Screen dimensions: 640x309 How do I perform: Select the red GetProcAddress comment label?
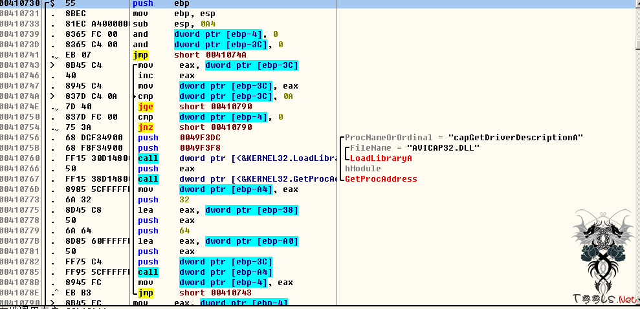click(x=381, y=179)
